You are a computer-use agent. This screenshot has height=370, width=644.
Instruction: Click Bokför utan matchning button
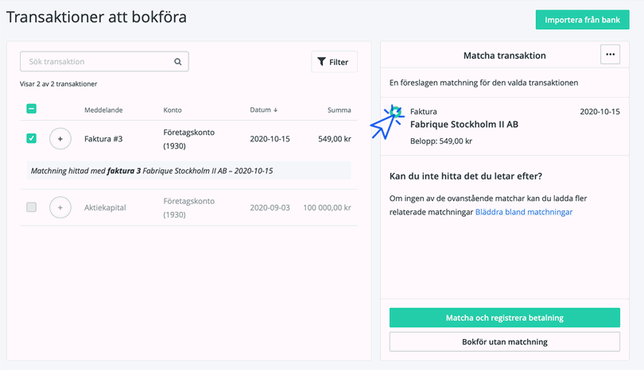(x=504, y=341)
